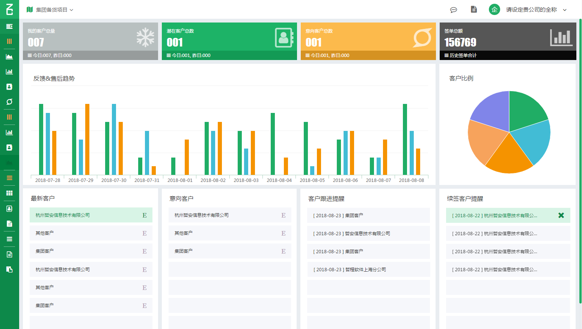Click the orange hamburger icon in sidebar
Viewport: 582px width, 329px height.
[9, 178]
